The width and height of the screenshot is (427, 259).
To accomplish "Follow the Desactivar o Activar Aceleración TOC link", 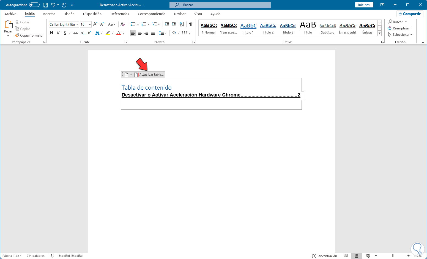I will coord(211,95).
